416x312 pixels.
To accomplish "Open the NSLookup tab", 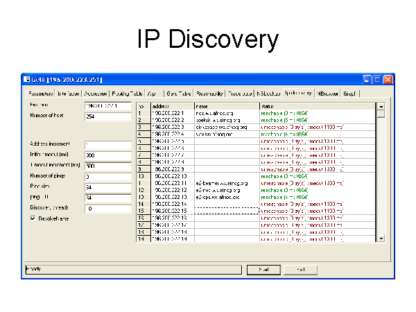I will click(x=268, y=93).
